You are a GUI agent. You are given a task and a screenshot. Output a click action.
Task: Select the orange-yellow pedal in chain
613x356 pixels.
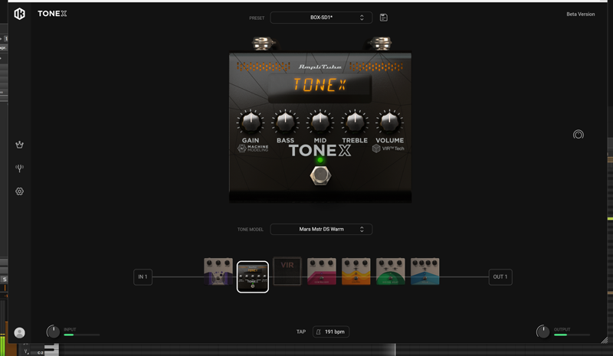click(x=356, y=271)
